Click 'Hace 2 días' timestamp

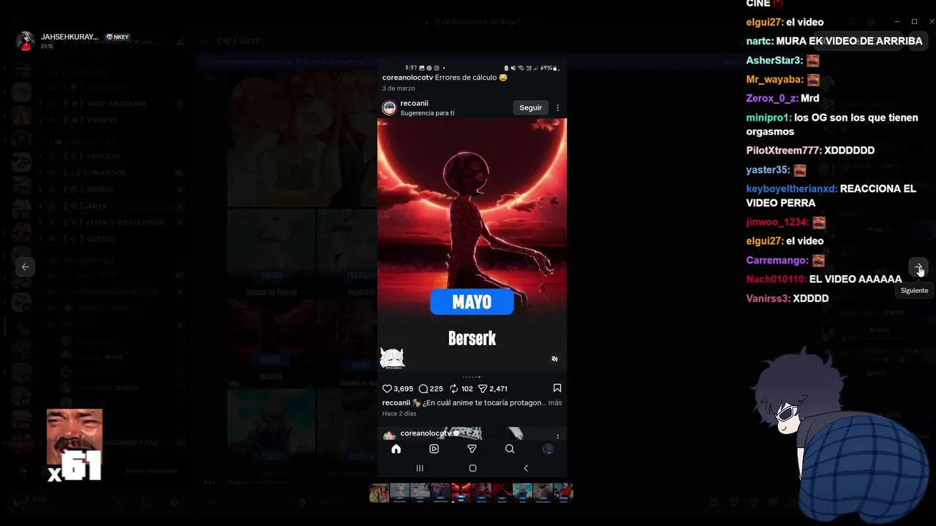click(x=399, y=413)
